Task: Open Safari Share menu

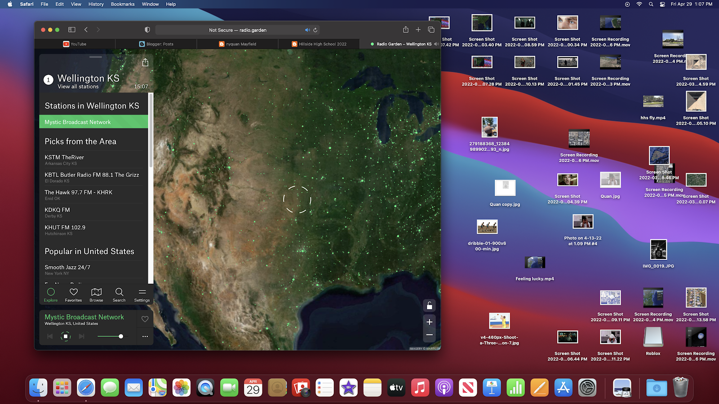Action: point(406,29)
